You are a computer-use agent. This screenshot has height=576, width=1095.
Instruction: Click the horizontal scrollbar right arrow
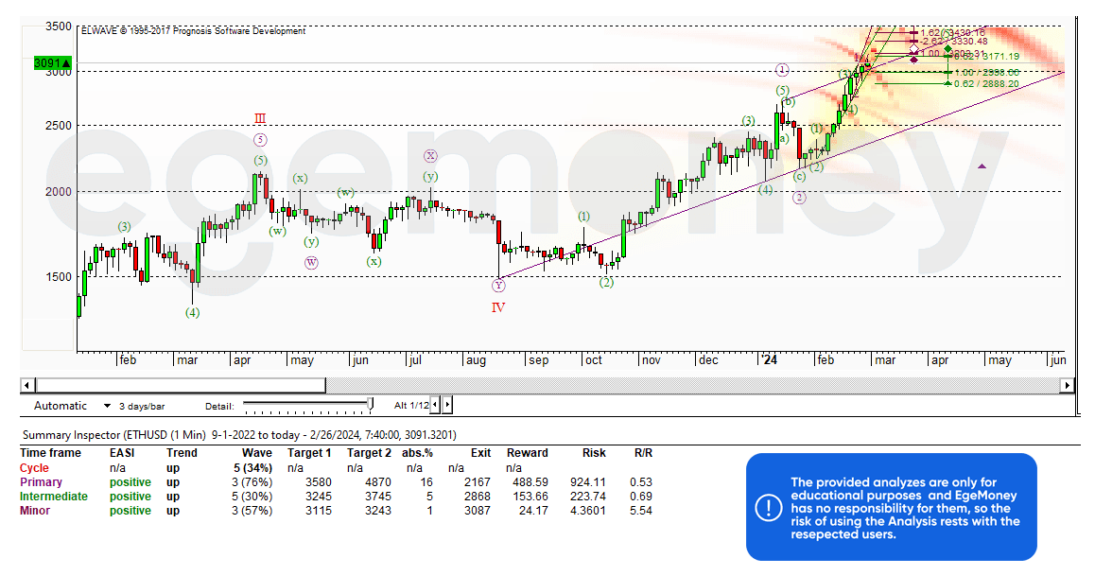pos(1068,385)
